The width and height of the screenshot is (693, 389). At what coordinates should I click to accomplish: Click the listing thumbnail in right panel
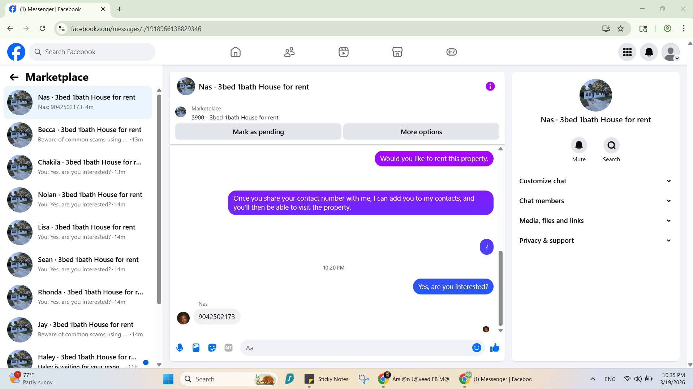coord(595,95)
